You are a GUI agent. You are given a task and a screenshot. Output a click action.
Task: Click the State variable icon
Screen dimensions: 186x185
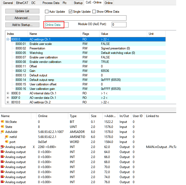(x=2, y=127)
